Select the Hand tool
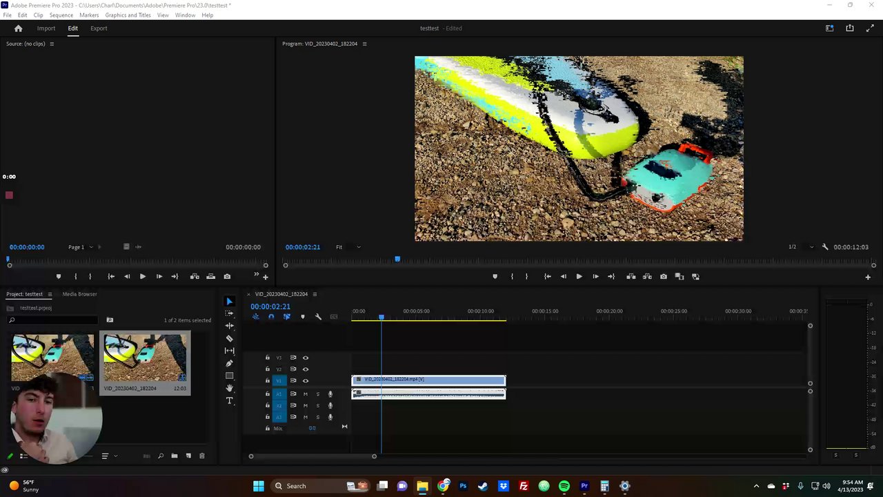 point(230,388)
